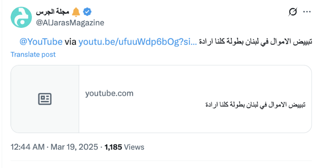Click the word via in post

[70, 42]
